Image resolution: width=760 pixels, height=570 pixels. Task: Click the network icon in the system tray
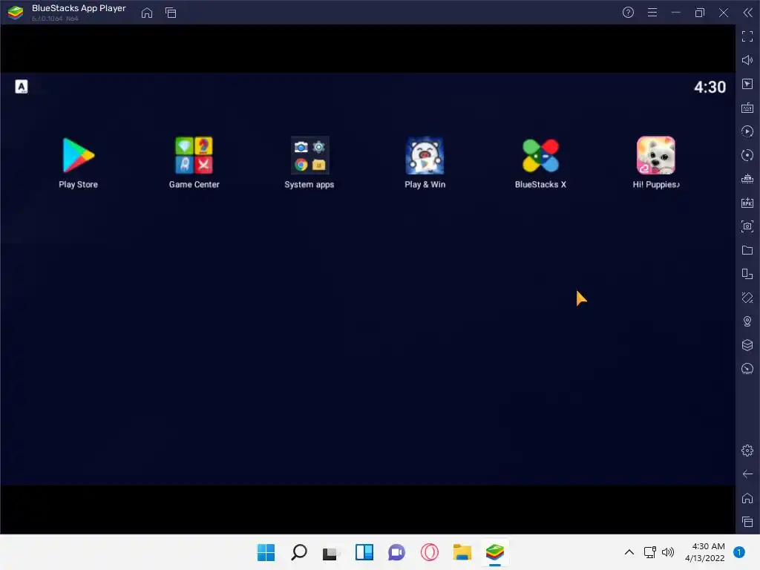(x=649, y=552)
